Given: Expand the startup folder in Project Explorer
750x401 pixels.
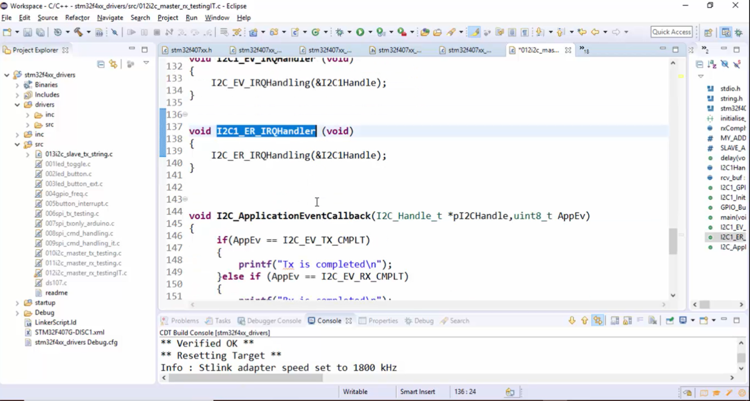Looking at the screenshot, I should (x=17, y=303).
